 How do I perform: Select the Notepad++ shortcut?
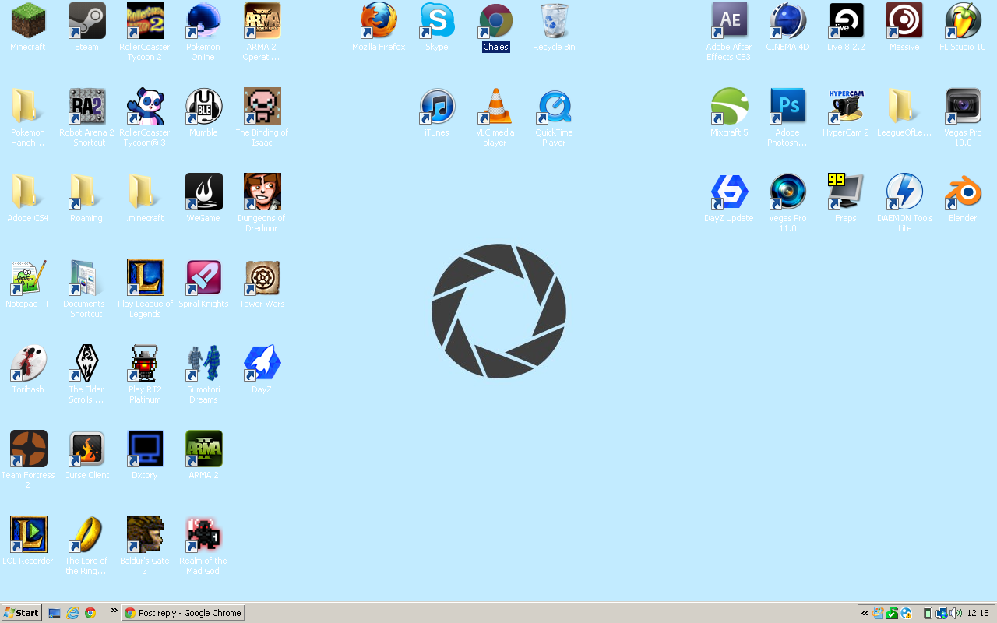[28, 278]
